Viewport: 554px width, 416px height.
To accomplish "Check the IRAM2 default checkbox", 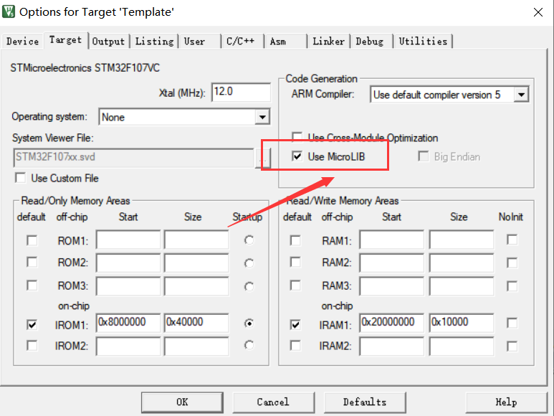I will pos(295,345).
